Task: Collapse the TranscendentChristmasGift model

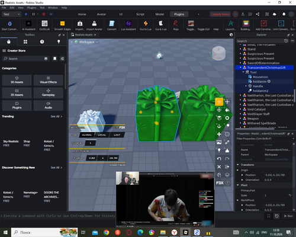Action: coord(240,68)
